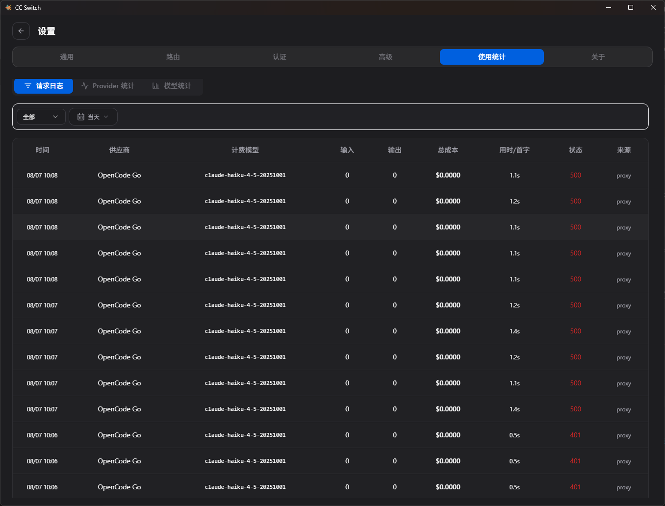Image resolution: width=665 pixels, height=506 pixels.
Task: Maximize the CC Switch window
Action: (x=631, y=7)
